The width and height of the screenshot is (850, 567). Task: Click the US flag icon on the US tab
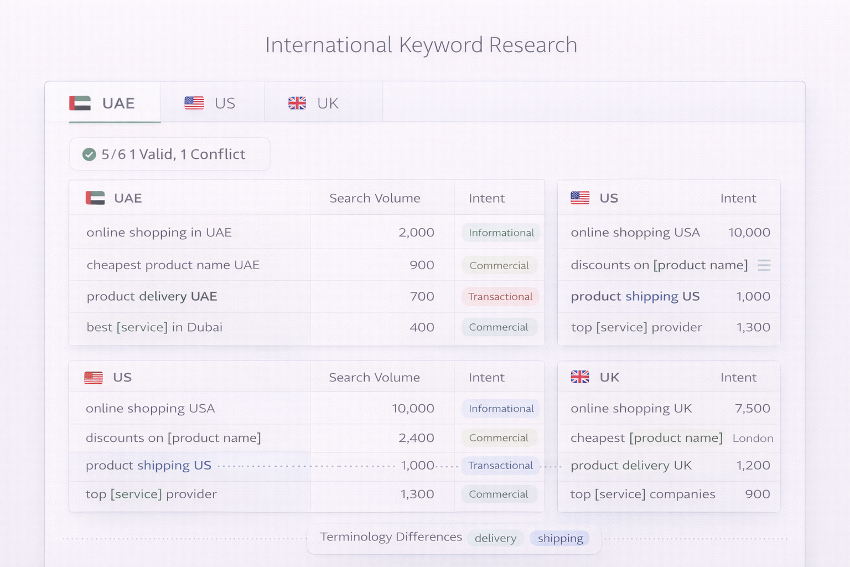tap(193, 103)
